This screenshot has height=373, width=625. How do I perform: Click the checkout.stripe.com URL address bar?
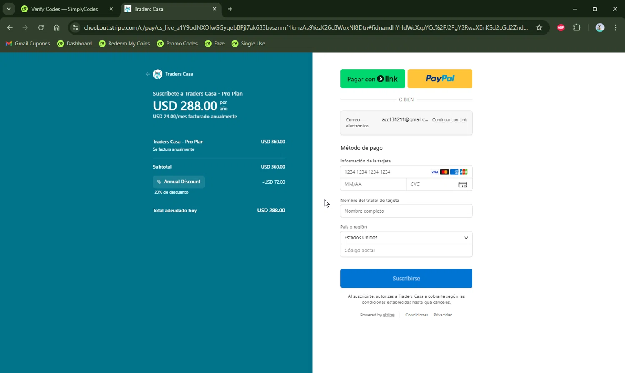[306, 27]
